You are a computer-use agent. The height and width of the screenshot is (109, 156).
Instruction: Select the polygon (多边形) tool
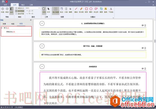tap(96, 10)
